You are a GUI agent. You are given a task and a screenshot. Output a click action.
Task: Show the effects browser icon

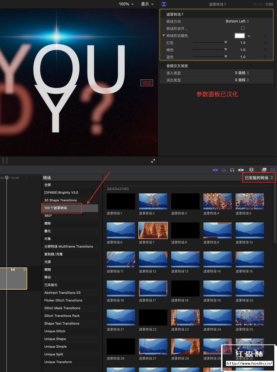(264, 170)
